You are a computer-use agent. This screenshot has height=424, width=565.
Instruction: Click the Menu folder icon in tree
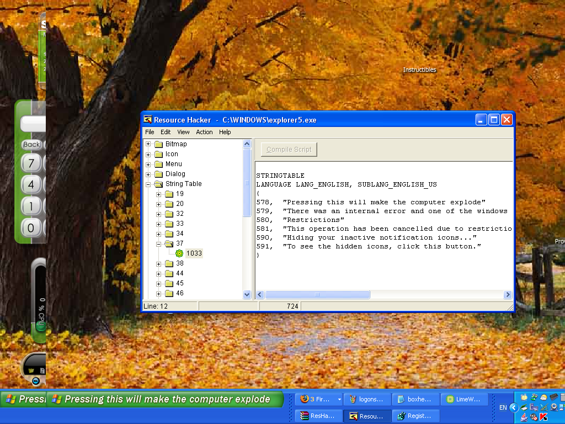pyautogui.click(x=159, y=164)
